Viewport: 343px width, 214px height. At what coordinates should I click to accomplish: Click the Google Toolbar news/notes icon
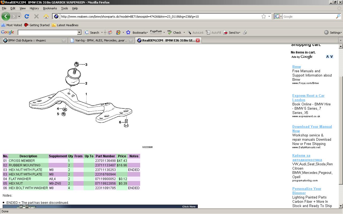click(x=110, y=32)
